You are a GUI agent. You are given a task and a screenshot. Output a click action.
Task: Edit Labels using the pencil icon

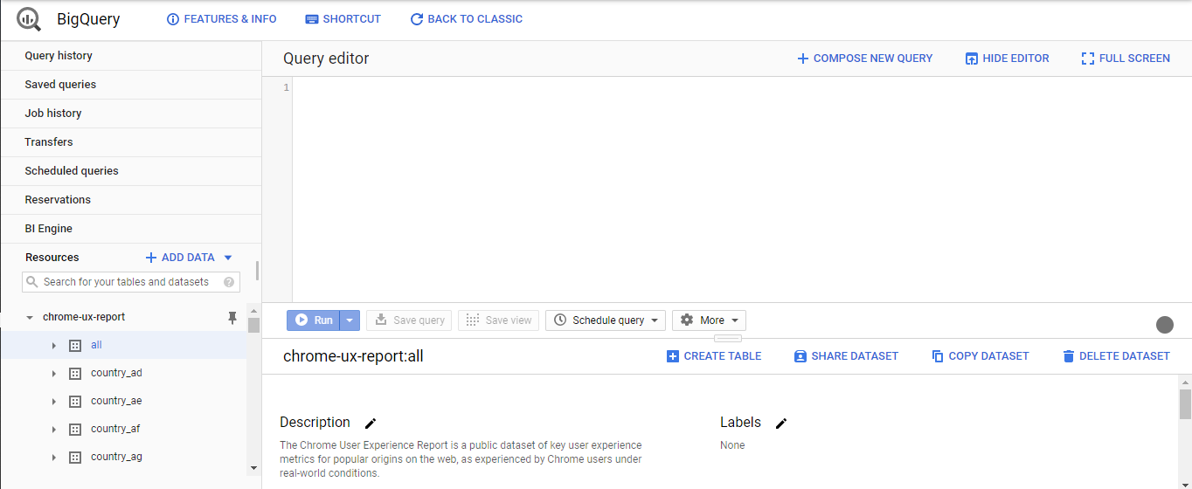[781, 424]
